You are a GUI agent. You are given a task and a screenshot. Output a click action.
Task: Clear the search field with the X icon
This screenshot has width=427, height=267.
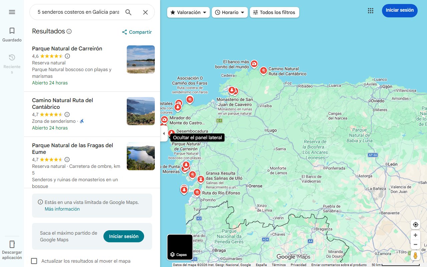click(145, 12)
